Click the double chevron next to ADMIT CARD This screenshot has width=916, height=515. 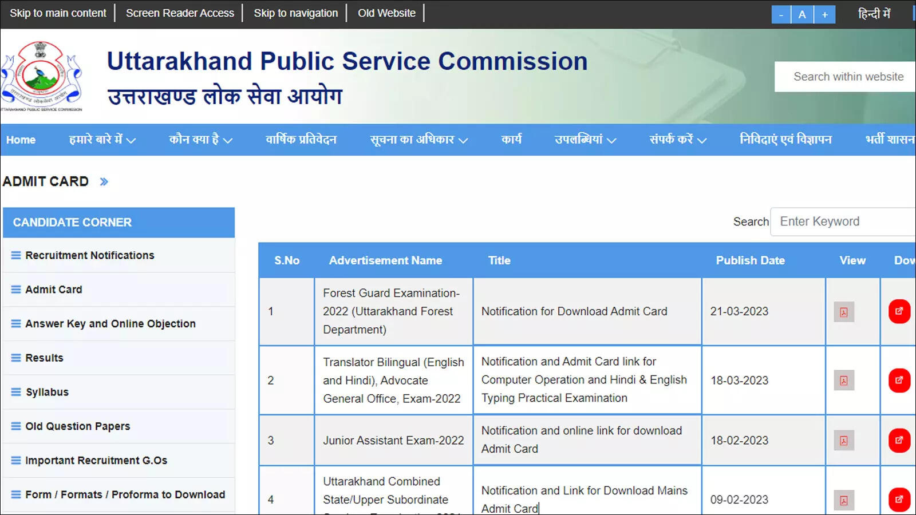click(x=104, y=182)
